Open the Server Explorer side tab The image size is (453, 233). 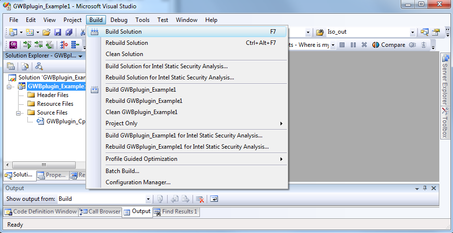coord(445,79)
